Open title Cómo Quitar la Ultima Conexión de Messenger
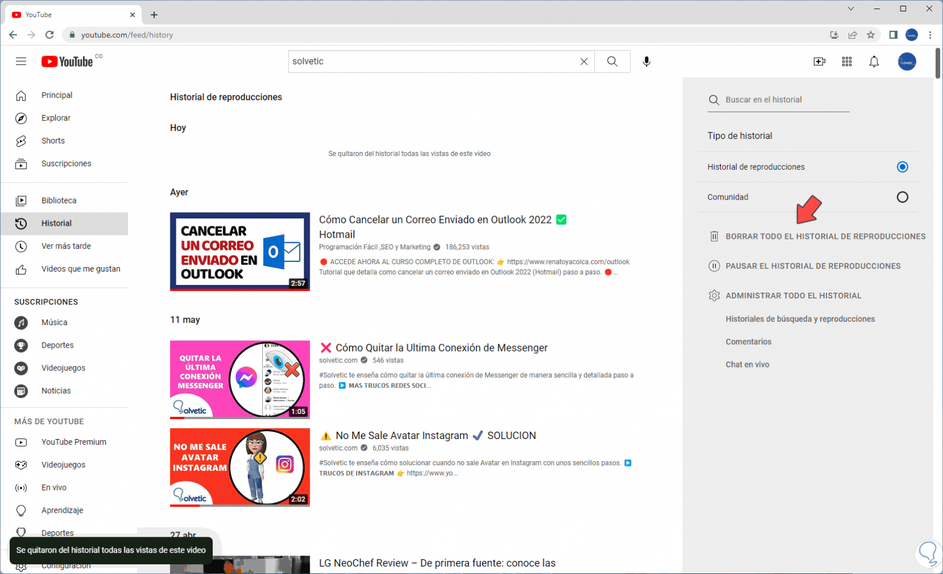 click(441, 348)
